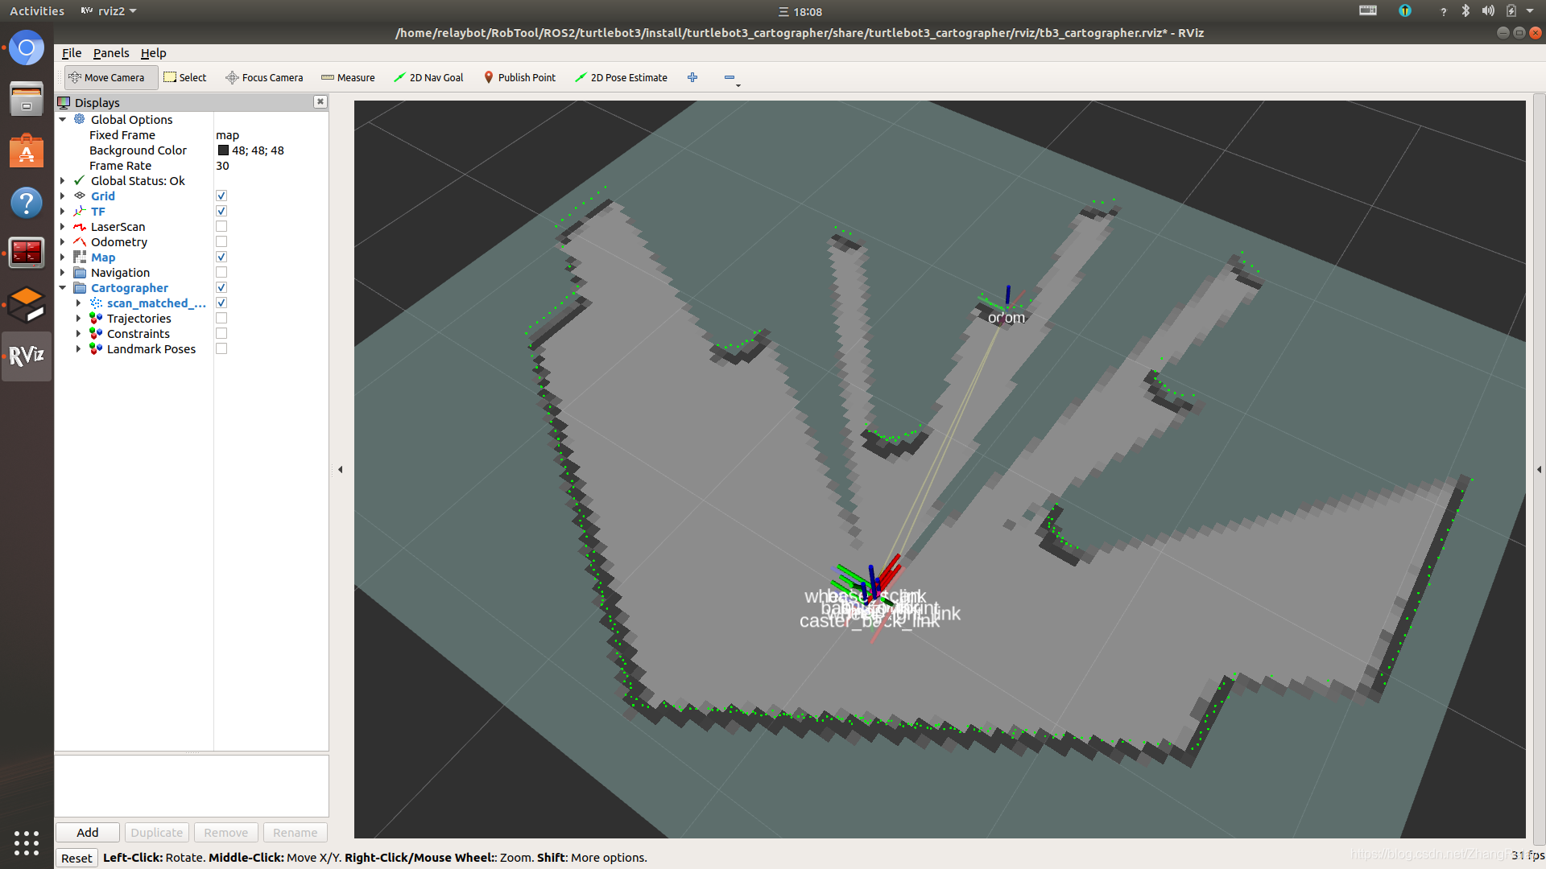The width and height of the screenshot is (1546, 869).
Task: Enable the LaserScan display checkbox
Action: coord(221,227)
